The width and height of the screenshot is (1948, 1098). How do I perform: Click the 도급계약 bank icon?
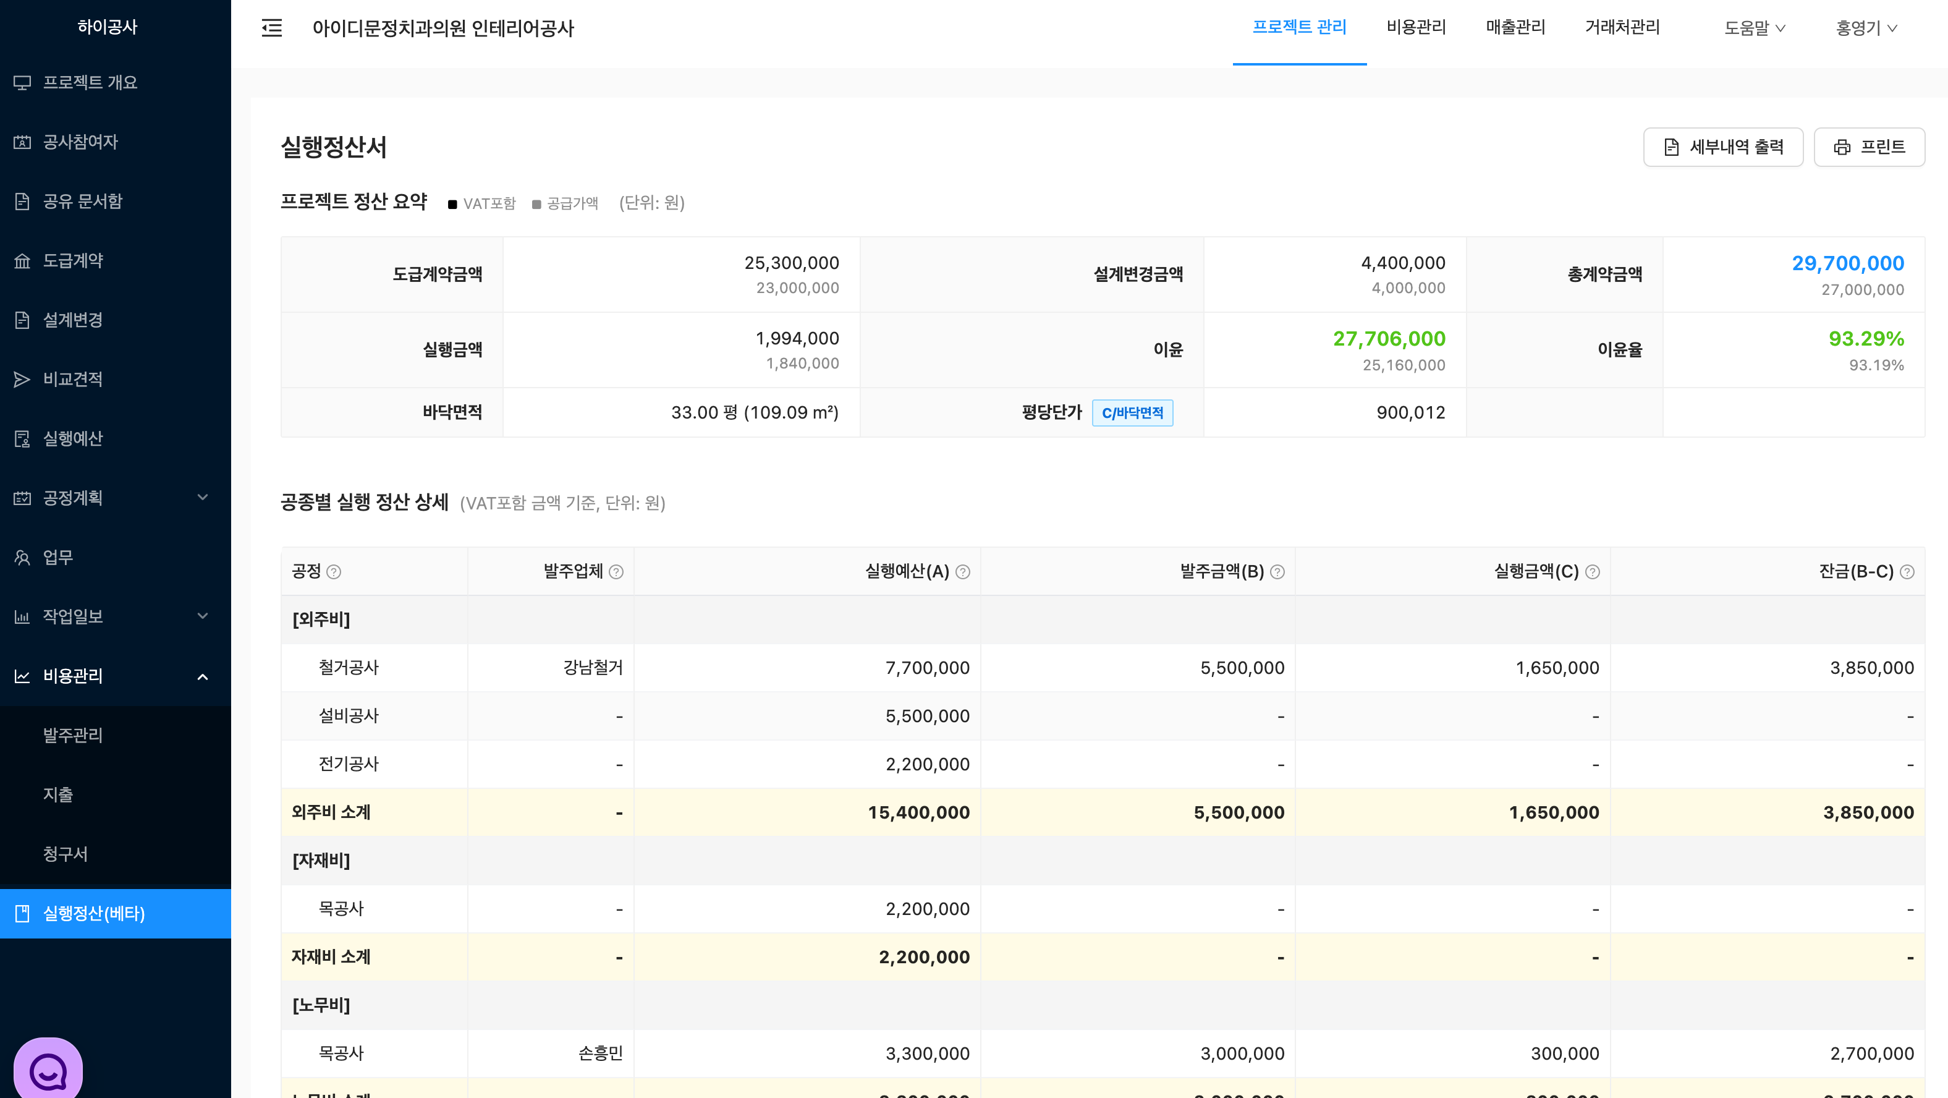22,261
